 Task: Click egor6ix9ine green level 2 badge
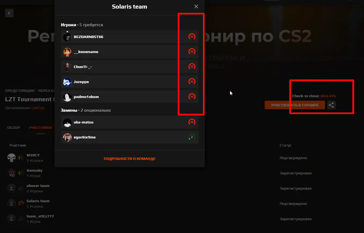pos(192,137)
